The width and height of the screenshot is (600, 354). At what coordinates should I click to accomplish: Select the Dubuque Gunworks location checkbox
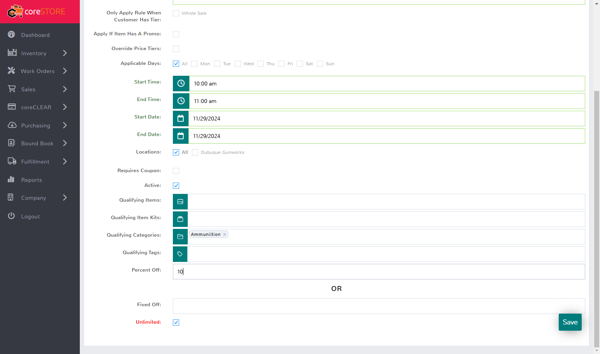(195, 152)
